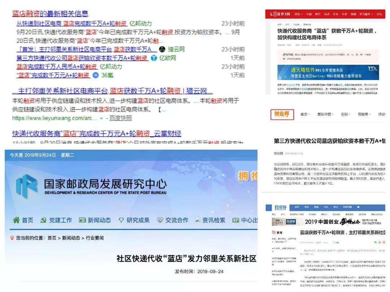Image resolution: width=390 pixels, height=292 pixels.
Task: Open the 蓝店完成数千万人民币A+轮融资 result
Action: tap(57, 67)
